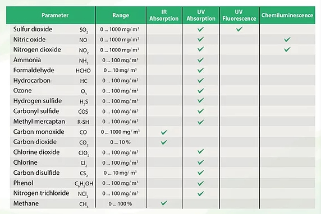Click the UV Fluorescence checkmark for Sulfur dioxide
321x214 pixels.
click(x=239, y=29)
